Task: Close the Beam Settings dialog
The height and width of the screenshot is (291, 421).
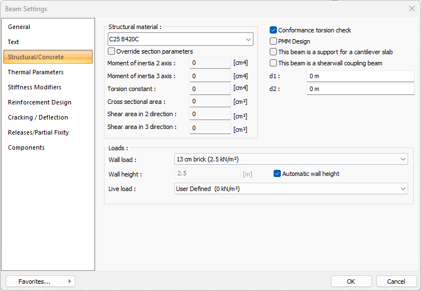Action: (412, 8)
